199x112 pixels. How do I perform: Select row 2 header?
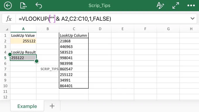(x=5, y=41)
